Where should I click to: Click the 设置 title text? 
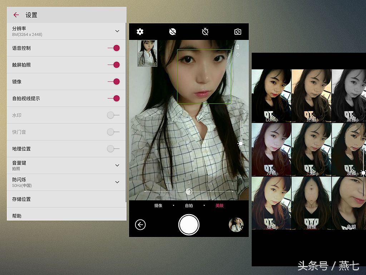[x=31, y=15]
